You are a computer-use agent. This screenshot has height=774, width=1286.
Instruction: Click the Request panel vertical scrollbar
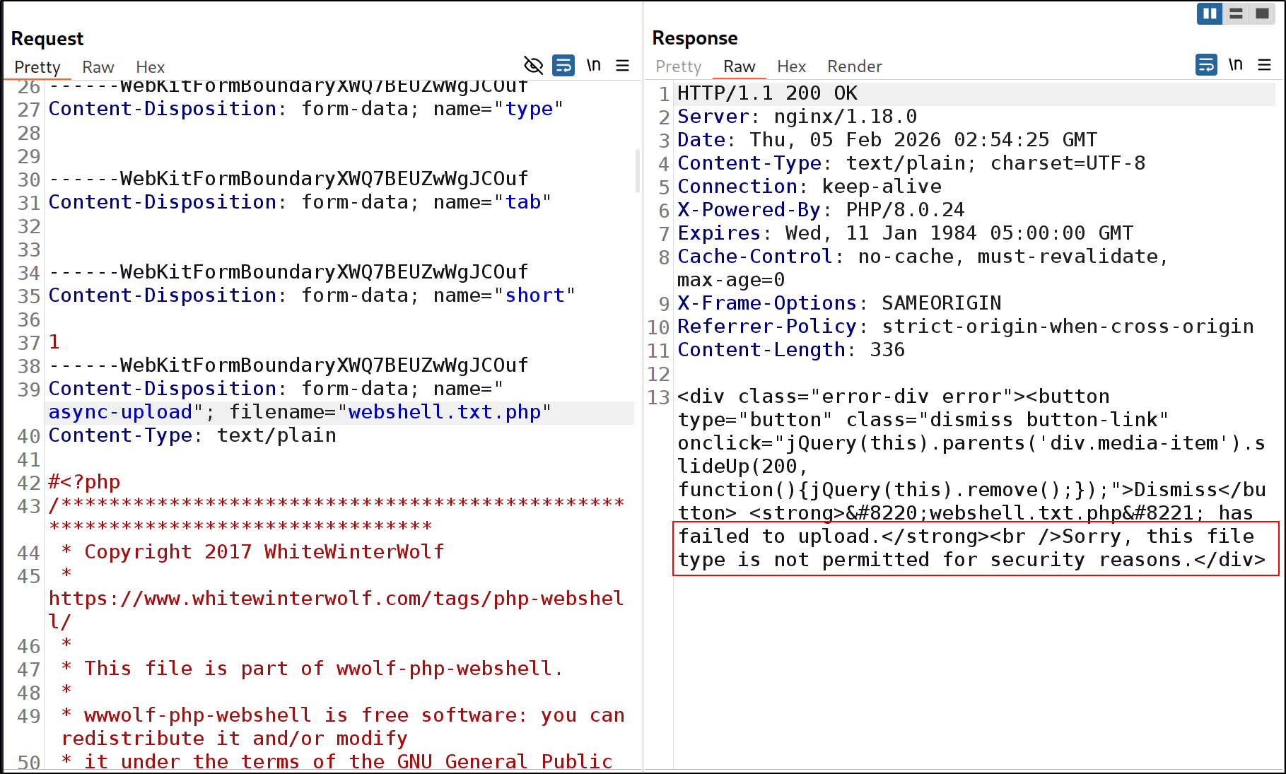coord(637,171)
